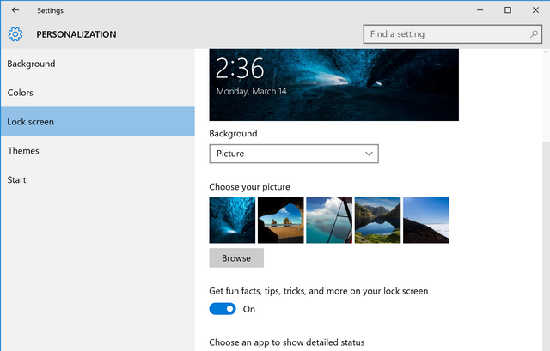Screen dimensions: 550x351
Task: Click the chevron arrow of the Picture combo box
Action: click(x=369, y=154)
